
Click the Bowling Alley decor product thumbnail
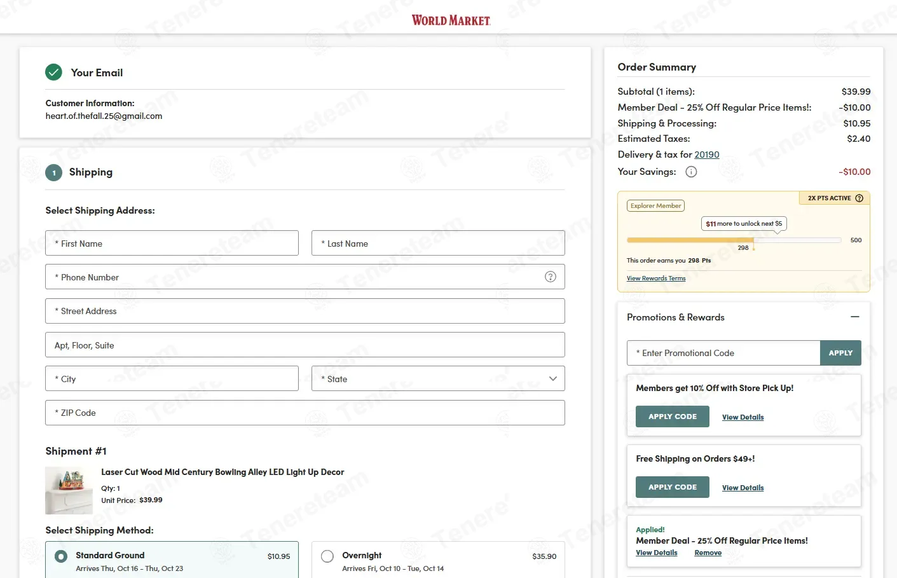pos(69,490)
